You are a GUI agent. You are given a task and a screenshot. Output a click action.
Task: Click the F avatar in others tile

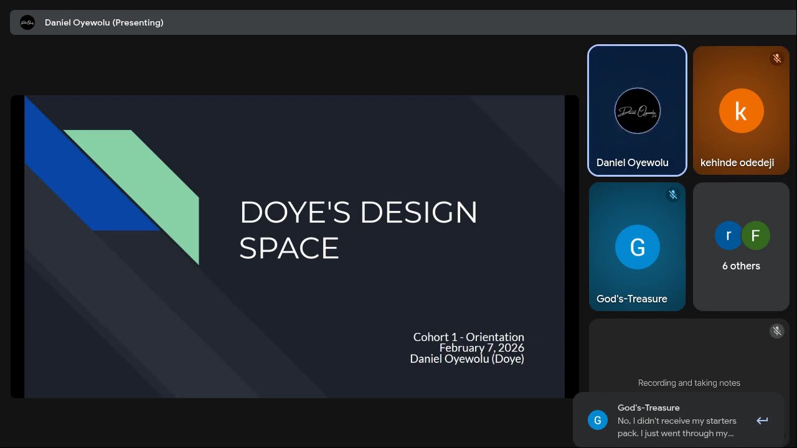[756, 235]
